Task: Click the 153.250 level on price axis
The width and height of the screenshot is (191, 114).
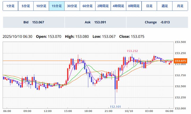Action: pyautogui.click(x=180, y=53)
